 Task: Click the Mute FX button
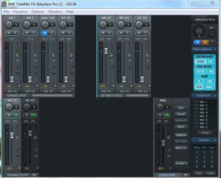tap(181, 148)
